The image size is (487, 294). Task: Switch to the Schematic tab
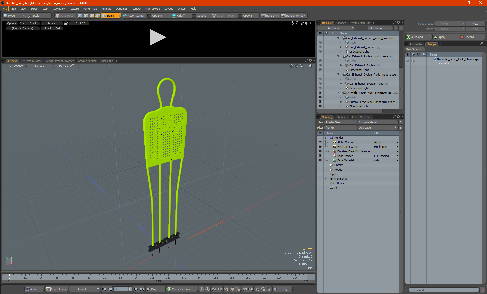coord(107,61)
